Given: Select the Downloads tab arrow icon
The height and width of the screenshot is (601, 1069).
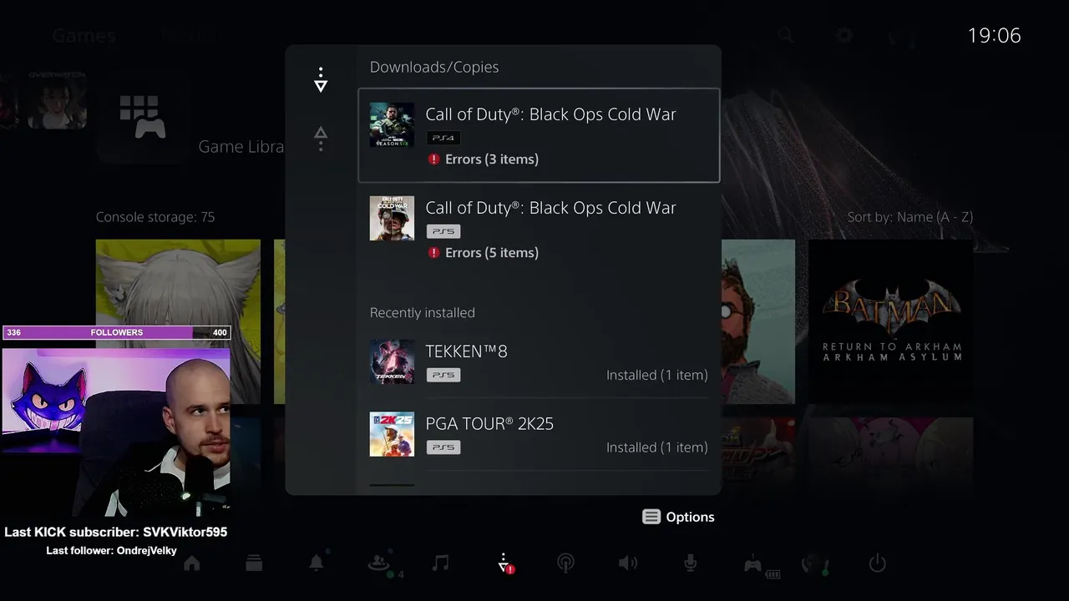Looking at the screenshot, I should 321,80.
